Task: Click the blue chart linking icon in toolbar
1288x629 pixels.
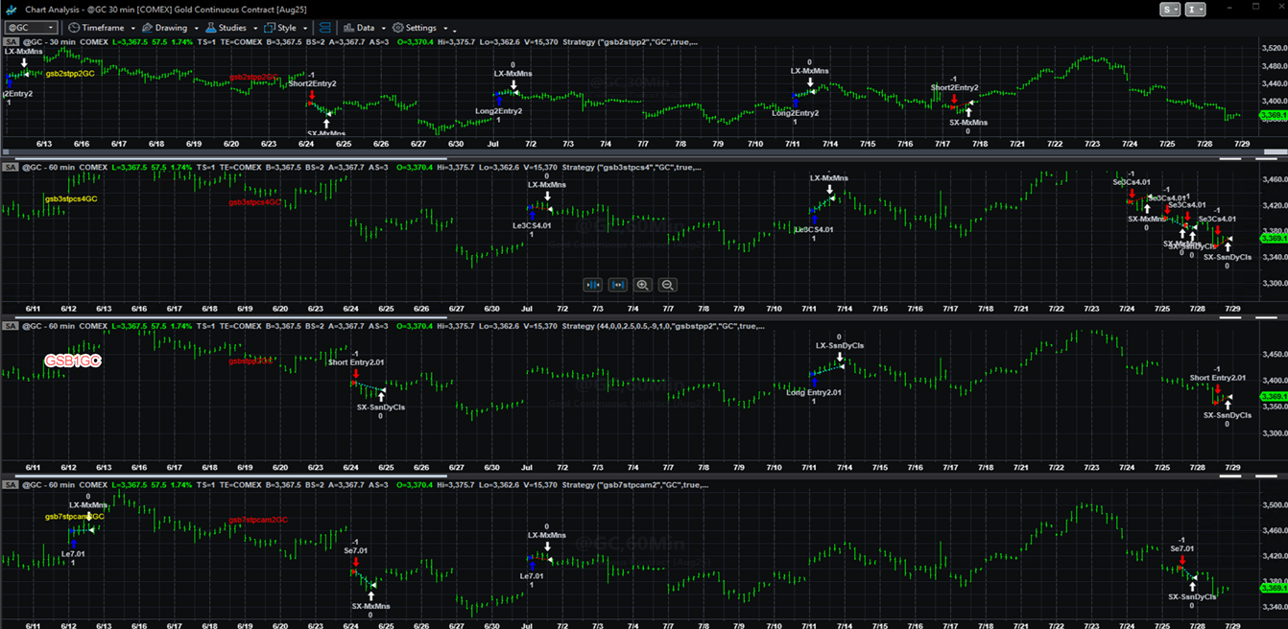Action: (x=324, y=28)
